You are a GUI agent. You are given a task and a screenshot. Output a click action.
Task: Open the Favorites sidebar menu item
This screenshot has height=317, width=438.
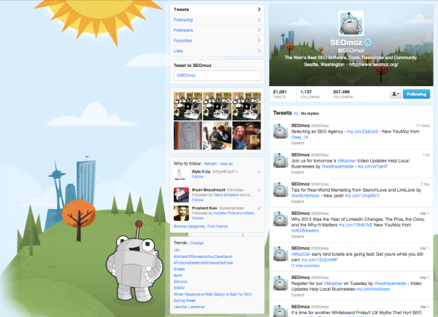216,42
